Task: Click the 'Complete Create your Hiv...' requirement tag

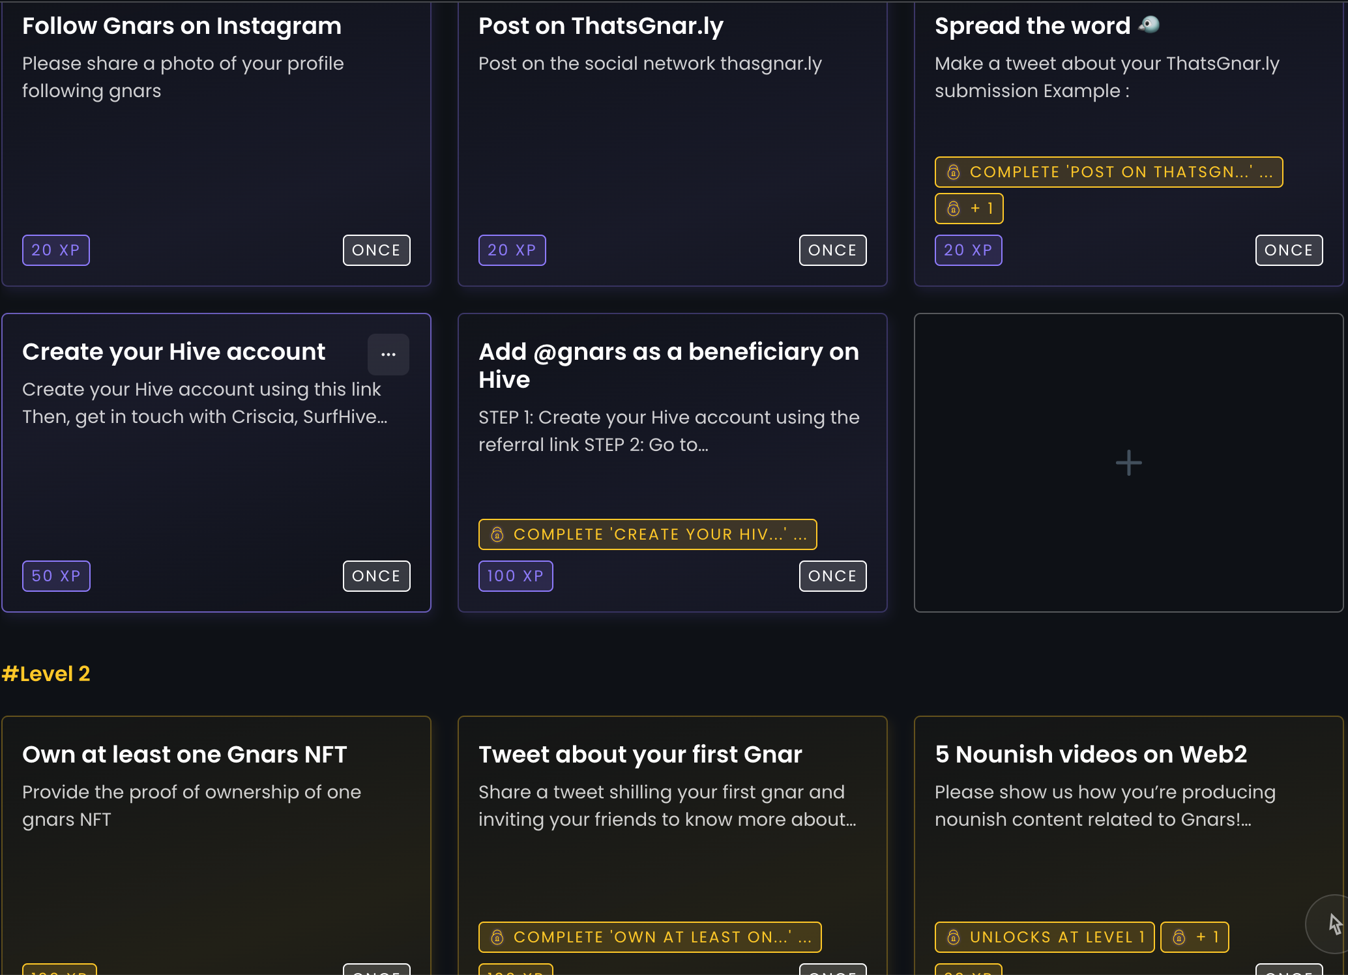Action: [647, 534]
